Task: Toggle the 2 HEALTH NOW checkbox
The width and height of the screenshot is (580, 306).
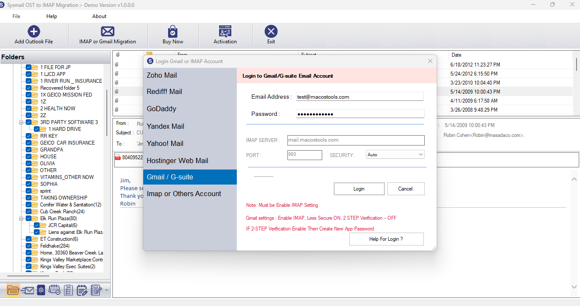Action: (28, 109)
